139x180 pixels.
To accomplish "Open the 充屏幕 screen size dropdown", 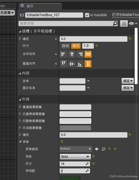I will [7, 13].
